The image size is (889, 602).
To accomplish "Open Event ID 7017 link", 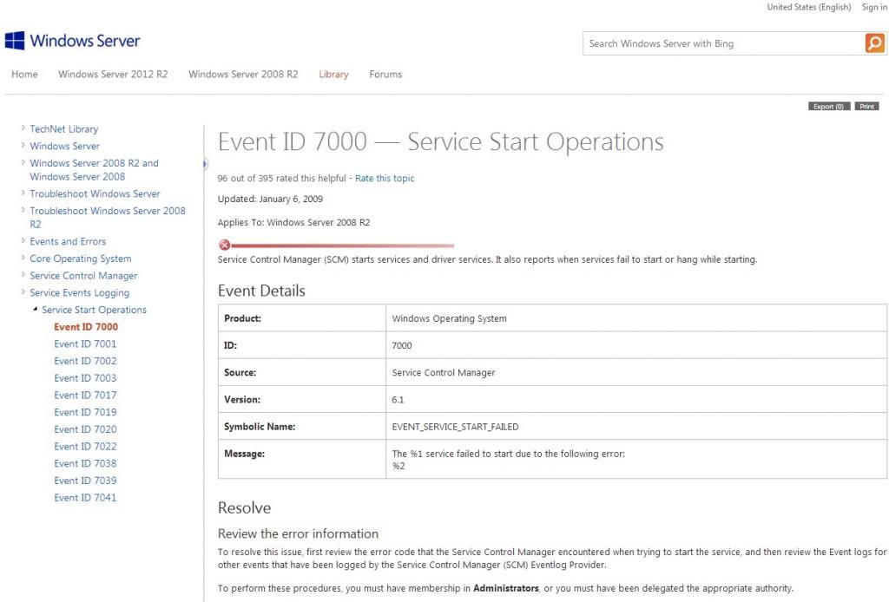I will (x=85, y=396).
